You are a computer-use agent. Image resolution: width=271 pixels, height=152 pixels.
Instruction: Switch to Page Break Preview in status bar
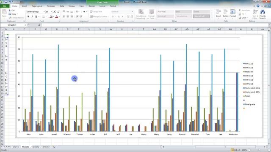(x=239, y=150)
